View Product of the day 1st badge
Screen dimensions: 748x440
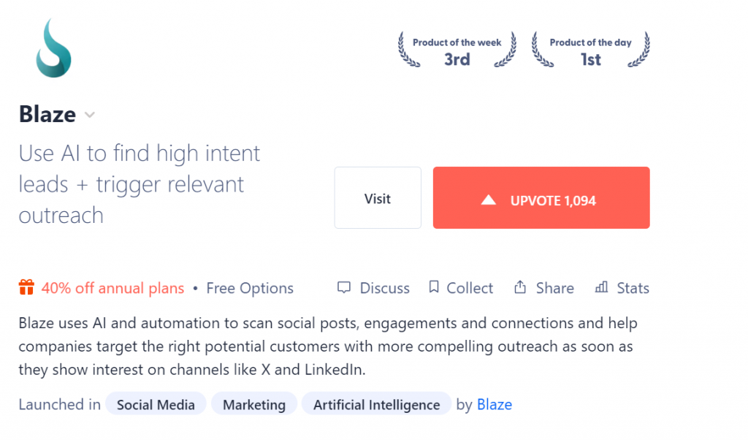[590, 50]
